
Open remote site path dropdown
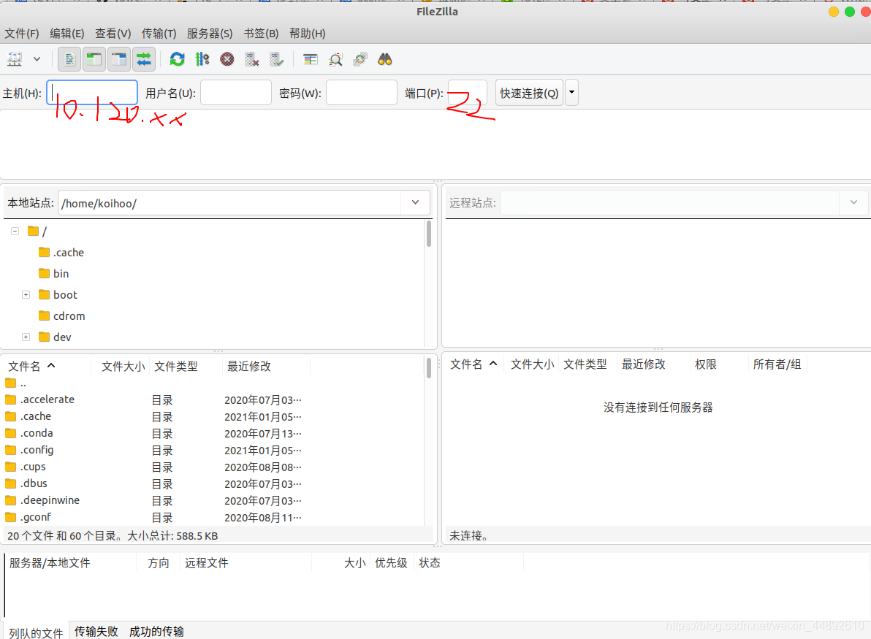[853, 202]
